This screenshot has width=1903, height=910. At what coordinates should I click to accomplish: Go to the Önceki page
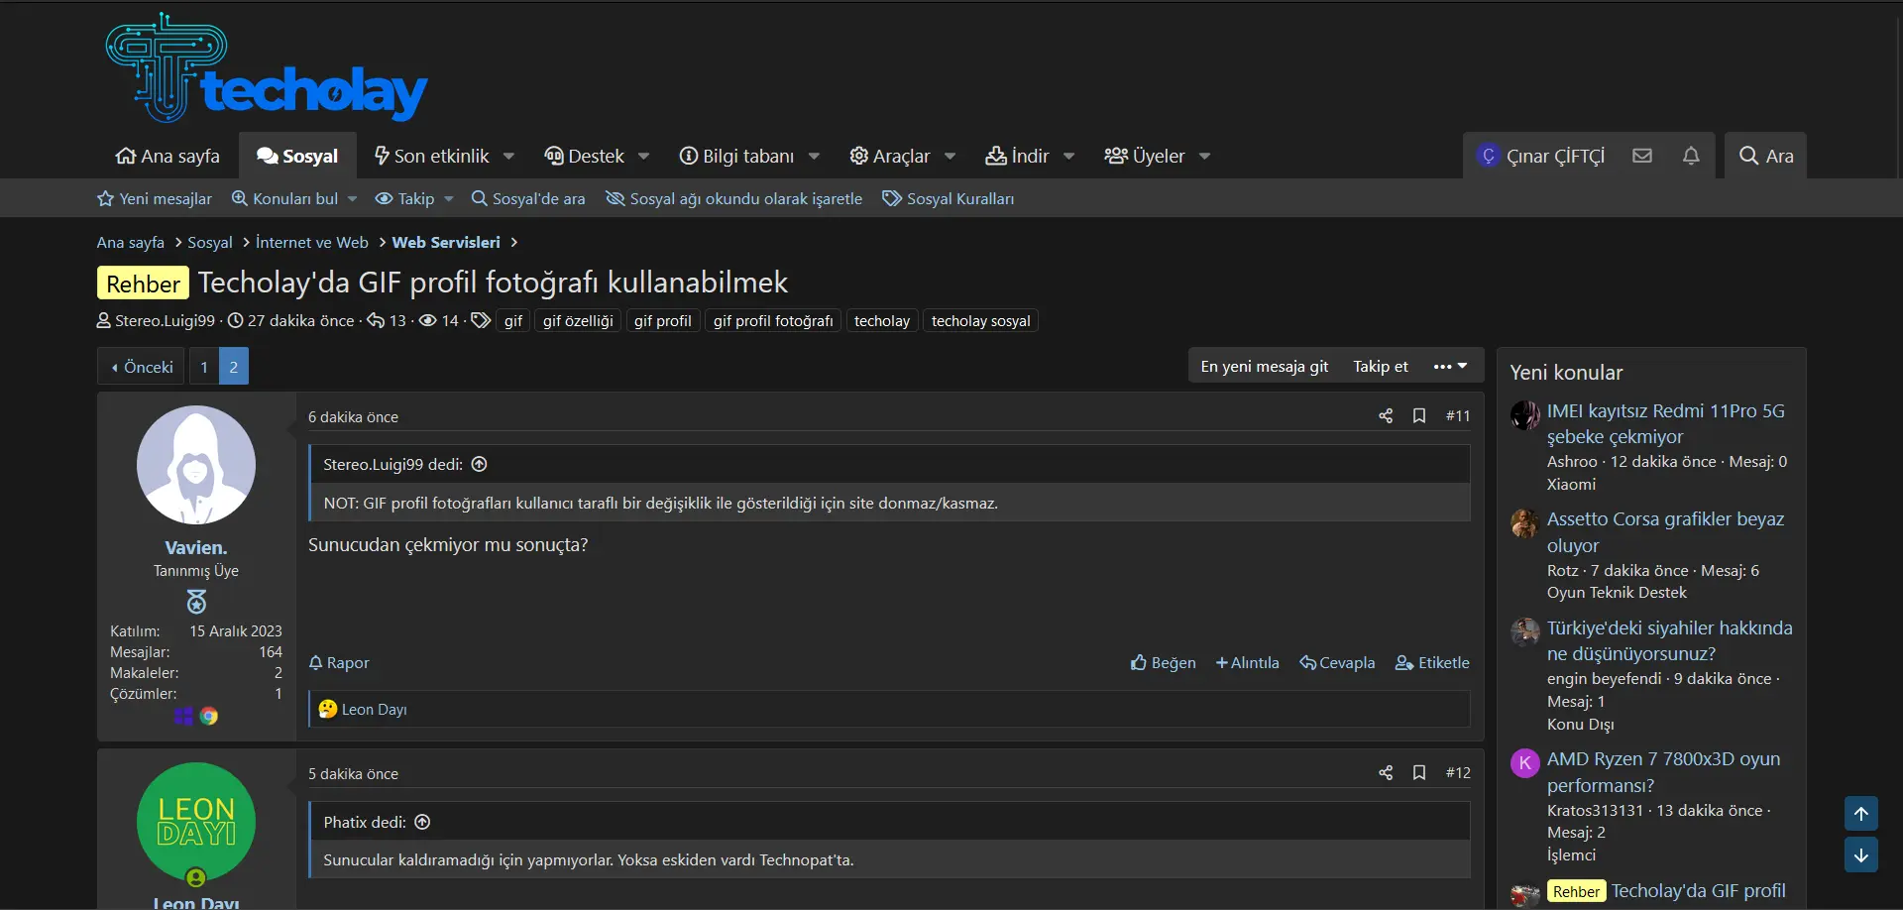143,366
